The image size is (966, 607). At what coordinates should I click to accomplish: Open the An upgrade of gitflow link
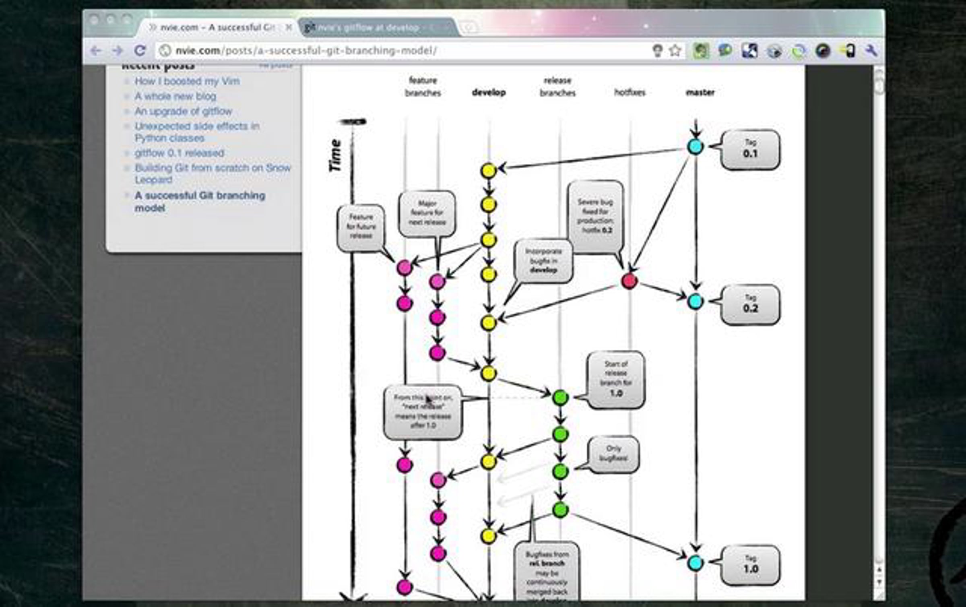183,111
